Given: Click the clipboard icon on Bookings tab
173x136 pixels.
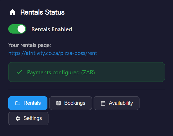Looking at the screenshot, I should (x=59, y=103).
